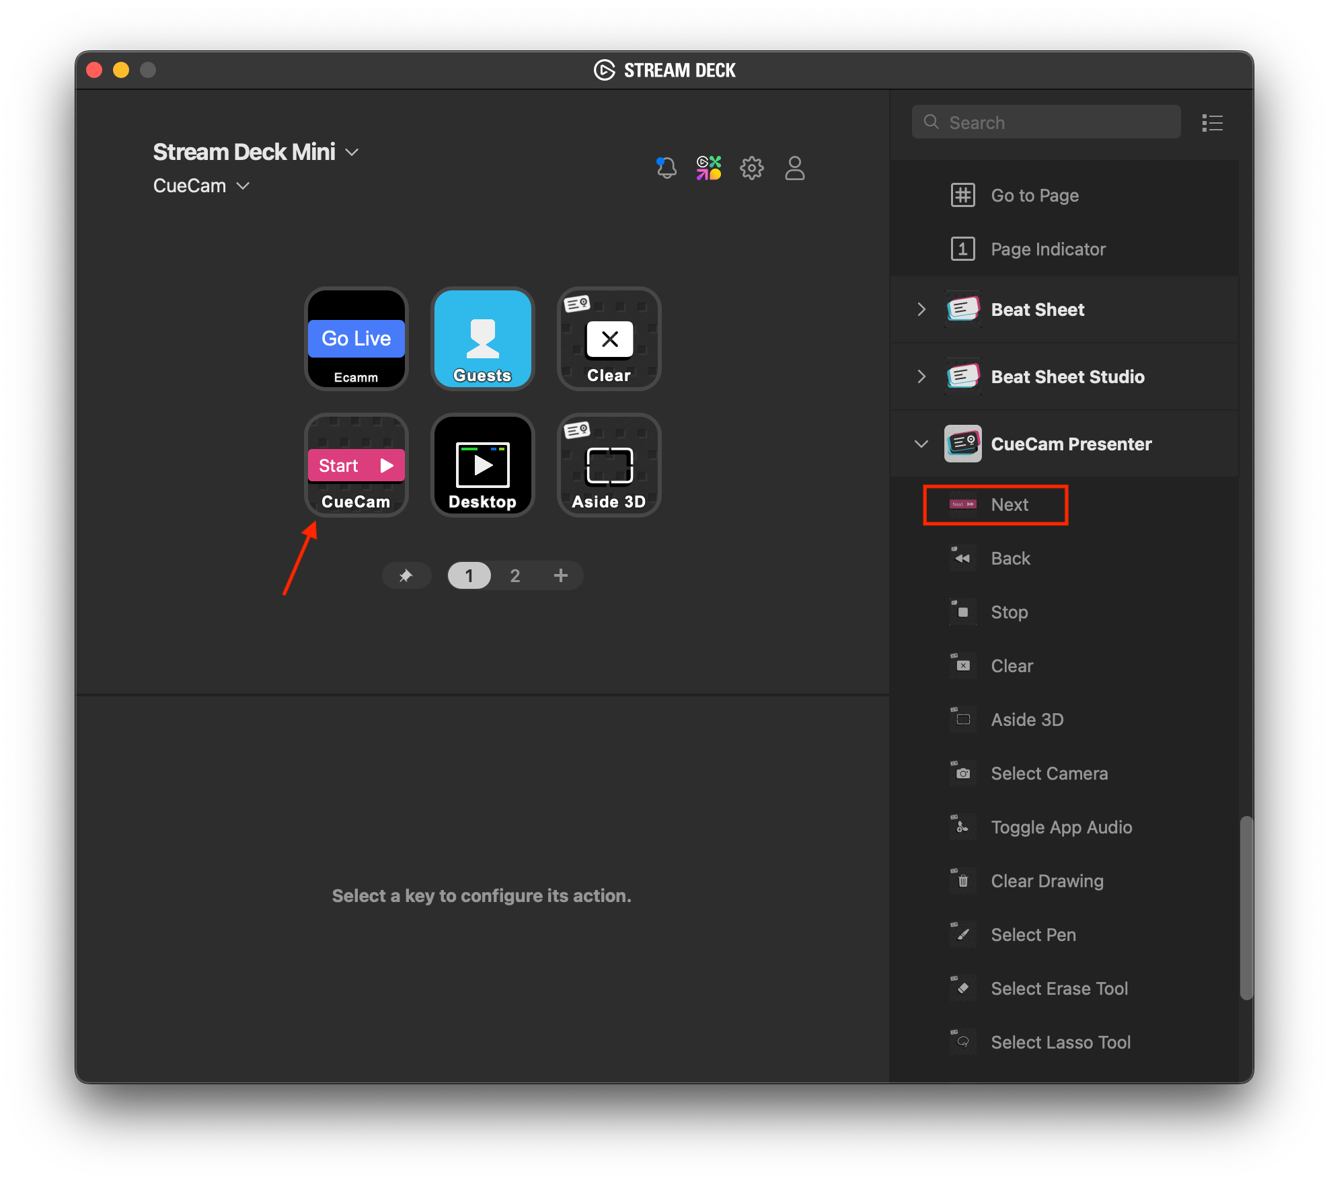Image resolution: width=1329 pixels, height=1183 pixels.
Task: Select the Stop action label
Action: tap(1009, 612)
